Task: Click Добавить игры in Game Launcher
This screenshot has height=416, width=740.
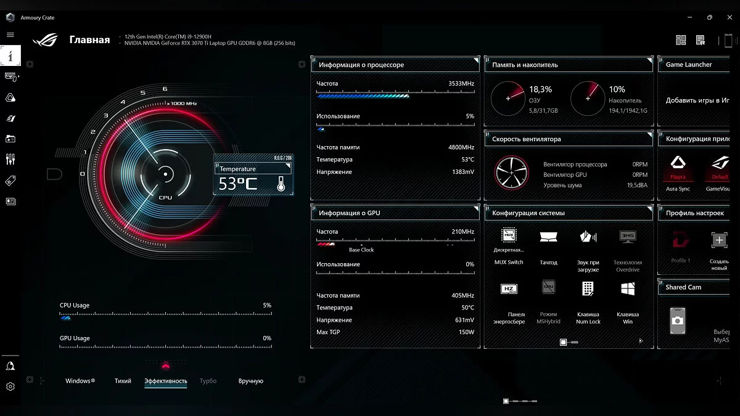Action: coord(697,100)
